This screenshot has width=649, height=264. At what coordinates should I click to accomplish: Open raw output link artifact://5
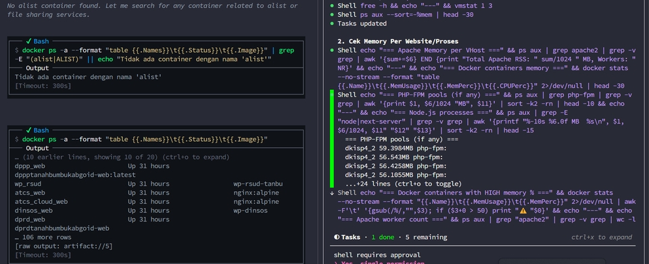(64, 246)
